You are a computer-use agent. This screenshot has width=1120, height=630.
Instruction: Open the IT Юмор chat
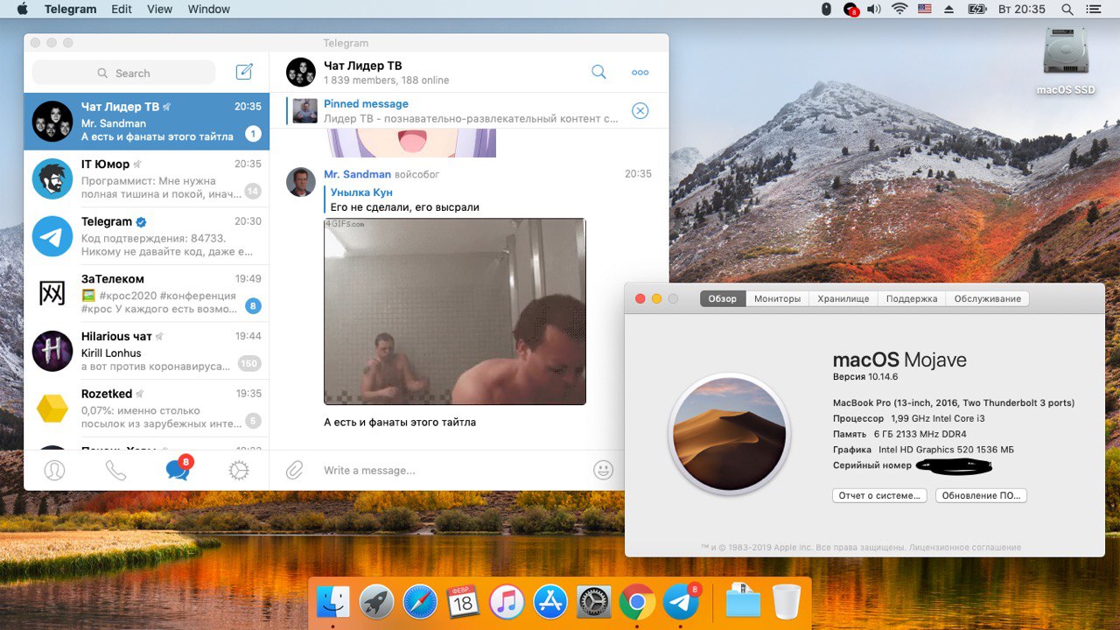click(x=146, y=178)
